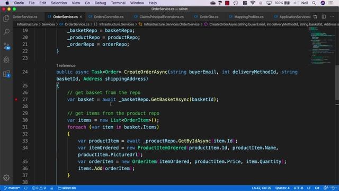Click the cloud icon in the menu bar
Screen dimensions: 339x191
point(213,3)
